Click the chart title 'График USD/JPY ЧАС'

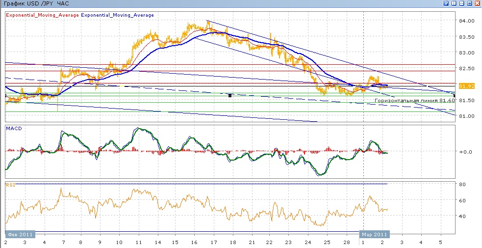click(x=36, y=3)
